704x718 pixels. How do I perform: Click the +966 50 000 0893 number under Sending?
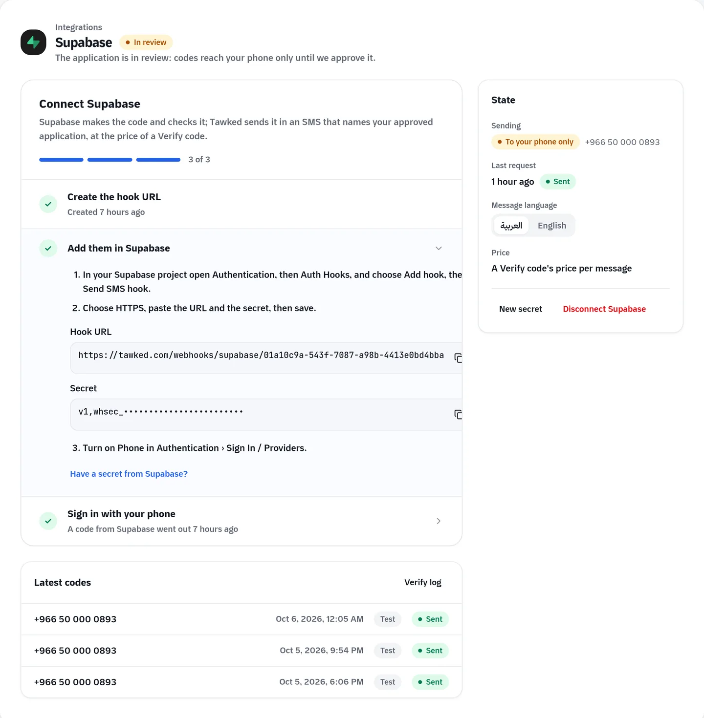622,142
